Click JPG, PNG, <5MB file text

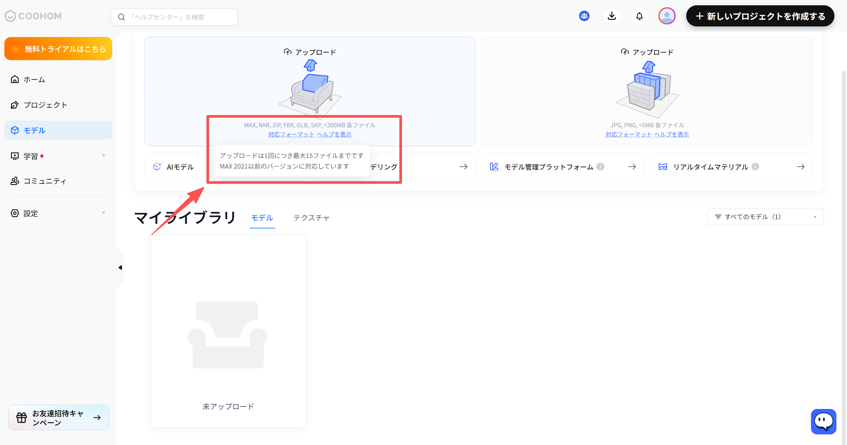pyautogui.click(x=647, y=125)
